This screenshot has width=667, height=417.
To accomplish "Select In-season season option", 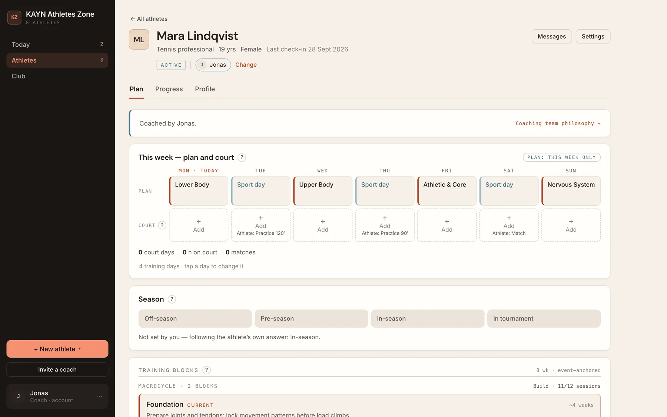I will click(428, 318).
